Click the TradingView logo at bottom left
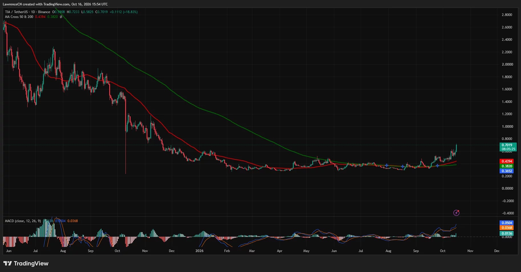Screen dimensions: 521x272 coord(26,263)
